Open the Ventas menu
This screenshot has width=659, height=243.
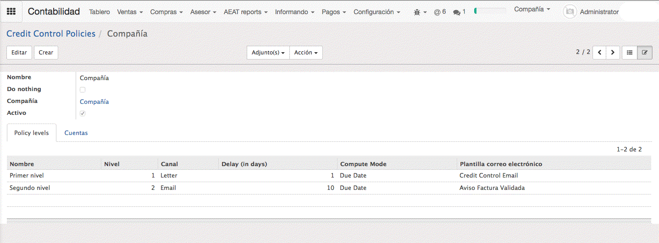[x=130, y=12]
